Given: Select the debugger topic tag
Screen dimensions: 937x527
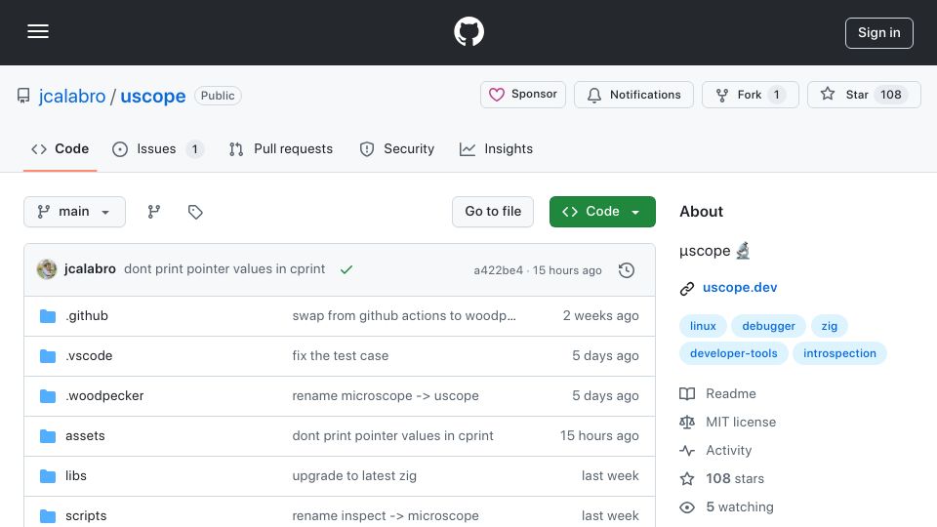Looking at the screenshot, I should pyautogui.click(x=768, y=326).
